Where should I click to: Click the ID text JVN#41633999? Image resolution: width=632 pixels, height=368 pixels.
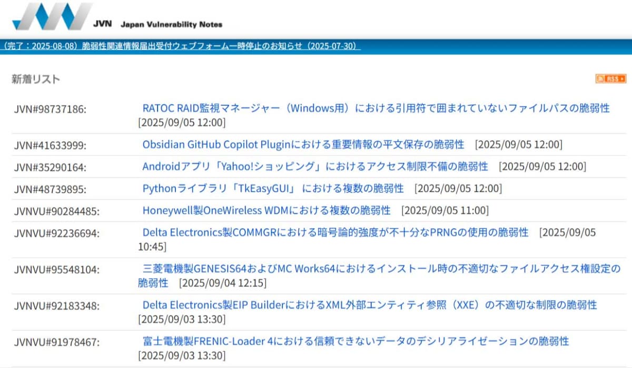50,145
